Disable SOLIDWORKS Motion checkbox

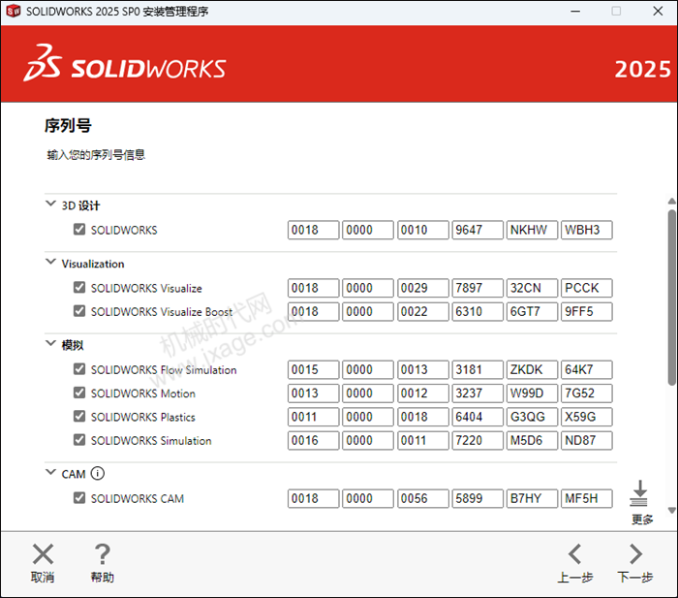coord(79,393)
